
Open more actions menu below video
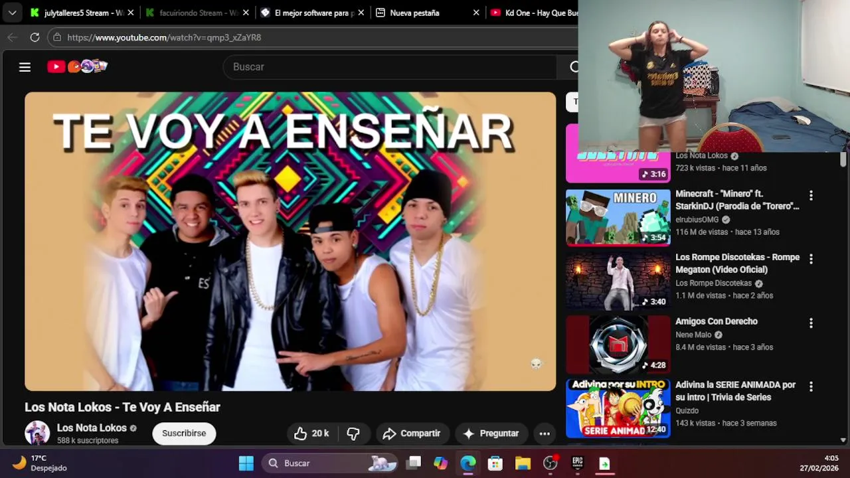tap(545, 434)
